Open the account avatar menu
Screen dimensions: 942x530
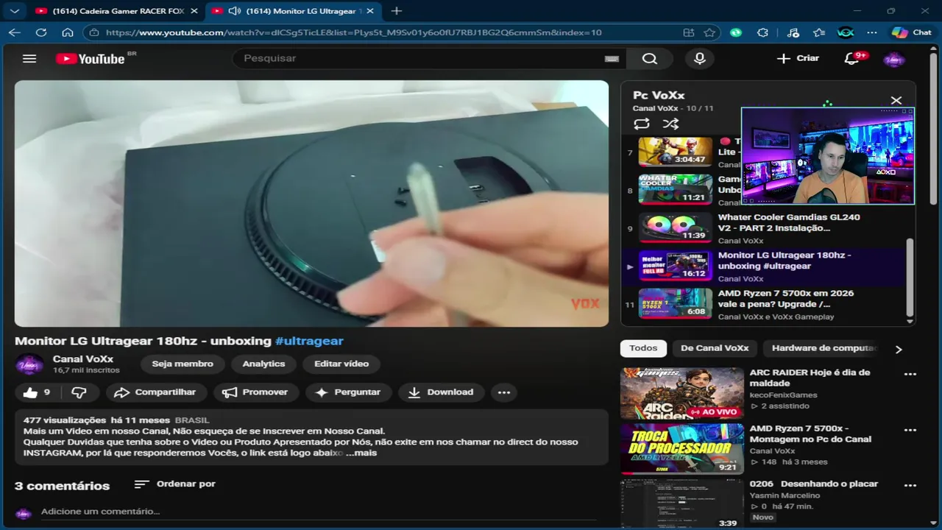(x=893, y=59)
